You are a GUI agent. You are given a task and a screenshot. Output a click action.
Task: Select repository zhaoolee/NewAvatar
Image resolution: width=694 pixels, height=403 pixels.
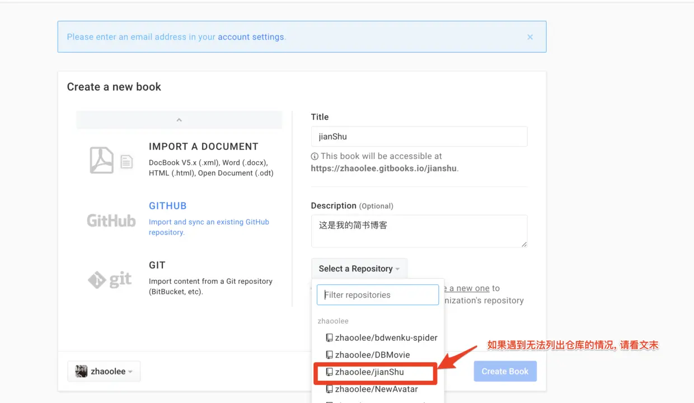point(378,389)
